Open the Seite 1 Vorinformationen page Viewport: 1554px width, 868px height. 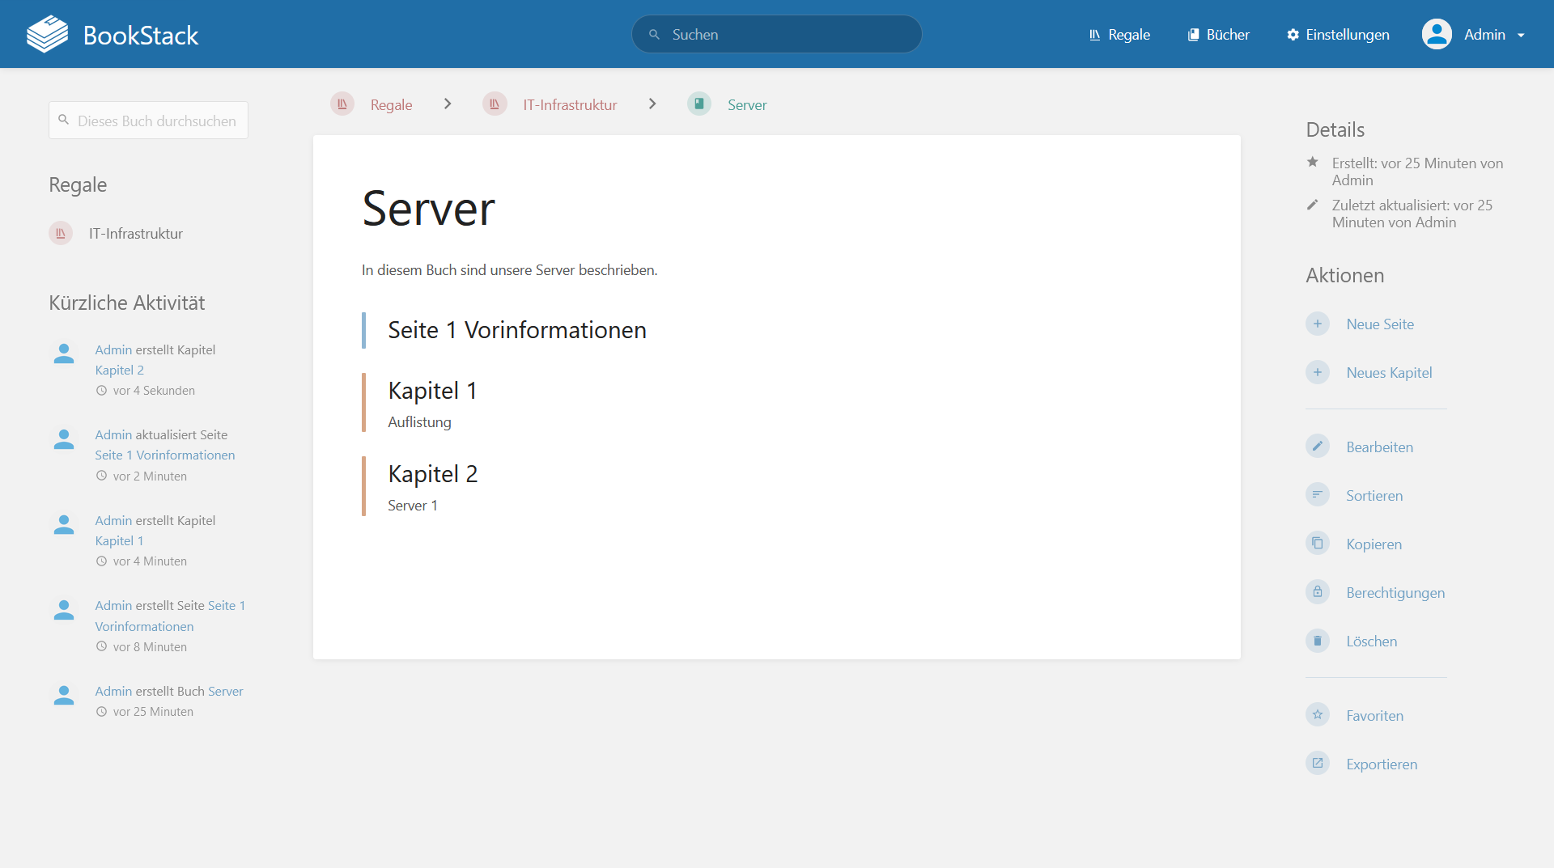coord(516,330)
